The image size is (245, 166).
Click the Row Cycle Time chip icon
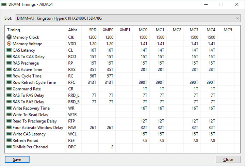tap(9, 76)
